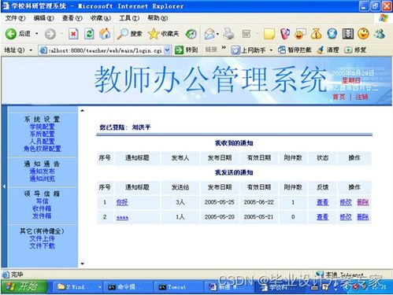Image resolution: width=393 pixels, height=295 pixels.
Task: Open the 查看 menu
Action: point(72,18)
